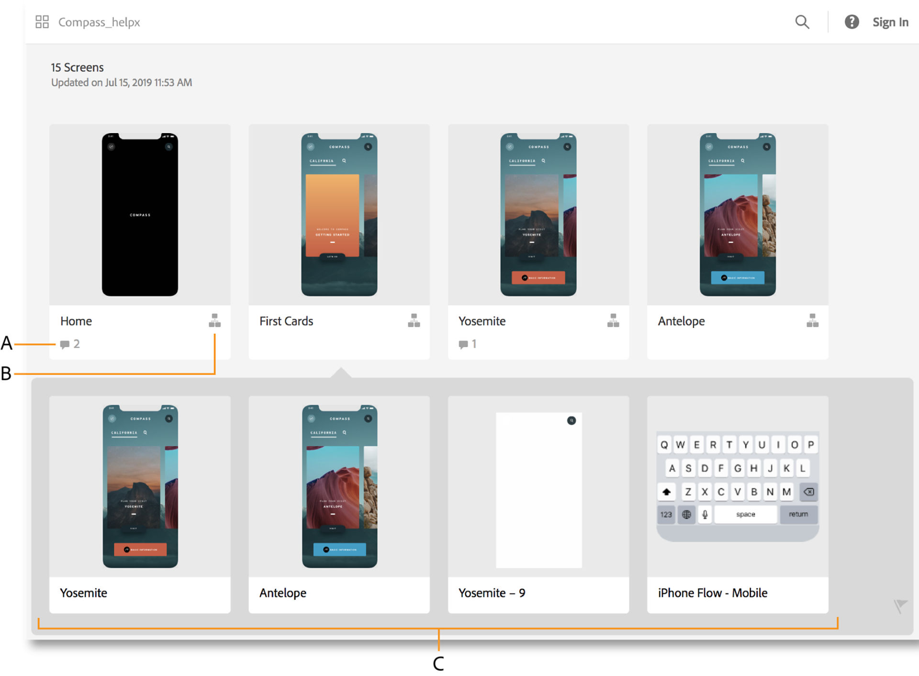Show the comment thread on Yosemite
The image size is (919, 676).
click(x=467, y=344)
